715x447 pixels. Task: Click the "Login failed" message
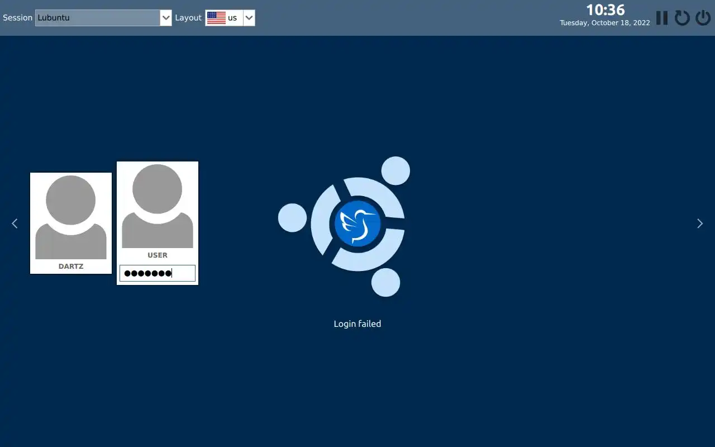coord(357,324)
